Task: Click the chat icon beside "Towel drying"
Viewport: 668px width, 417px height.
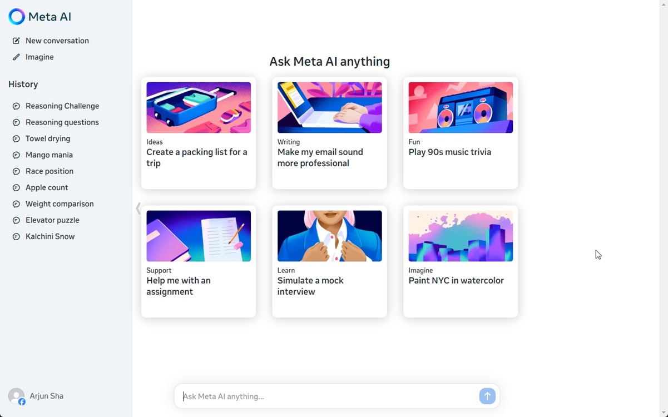Action: 16,138
